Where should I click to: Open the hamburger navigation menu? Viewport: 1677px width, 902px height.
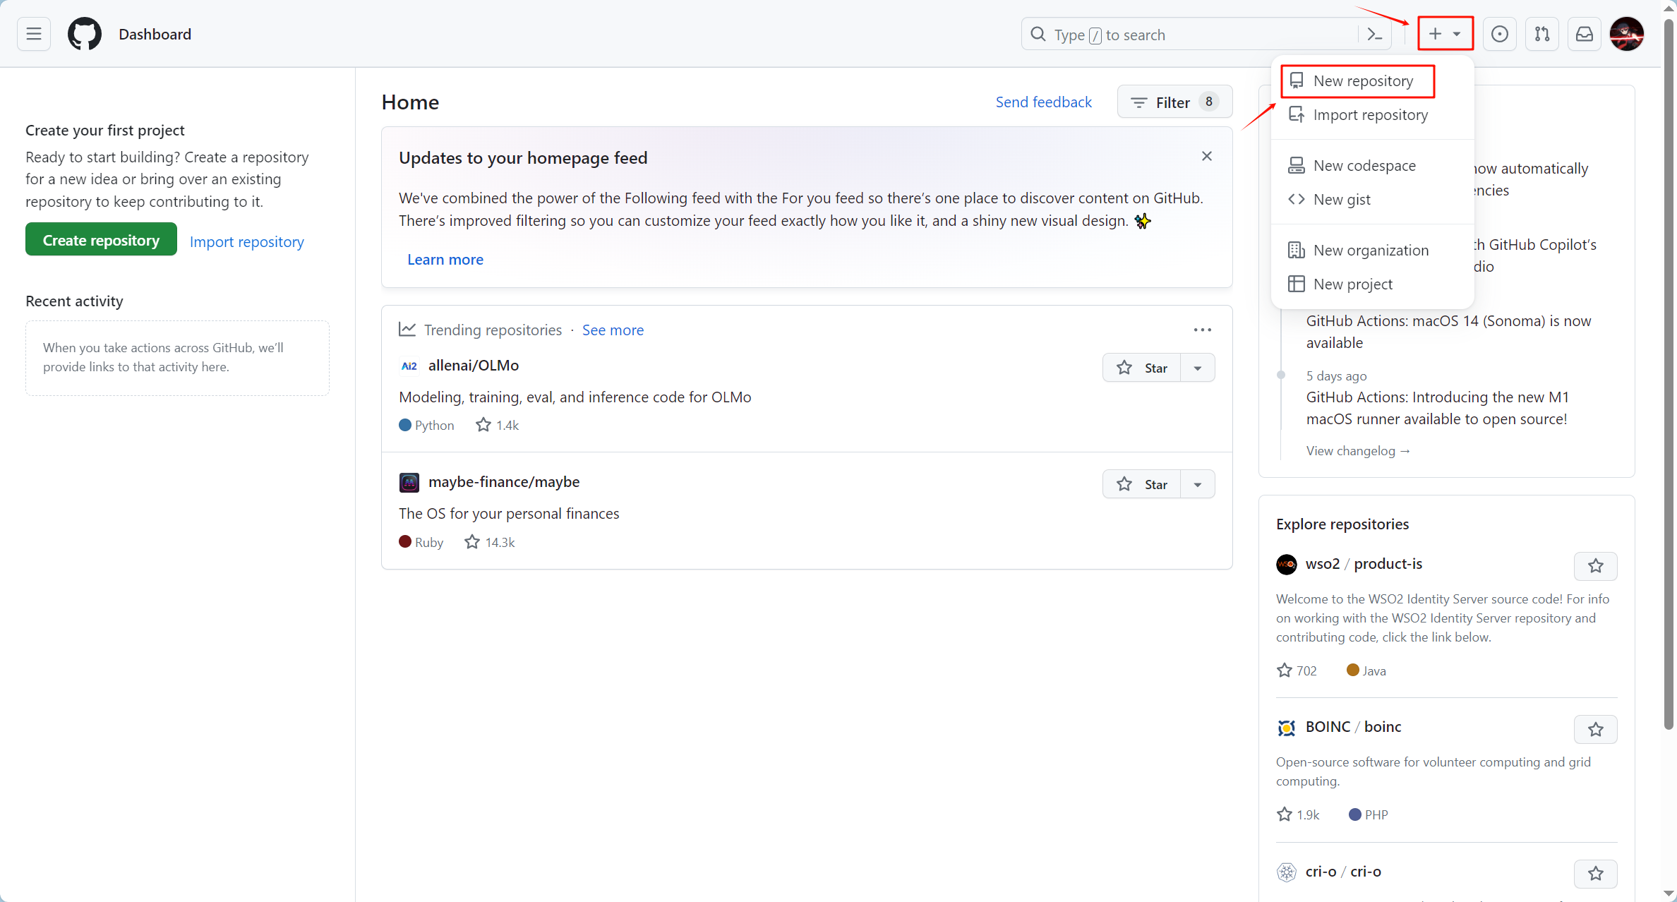(x=34, y=34)
